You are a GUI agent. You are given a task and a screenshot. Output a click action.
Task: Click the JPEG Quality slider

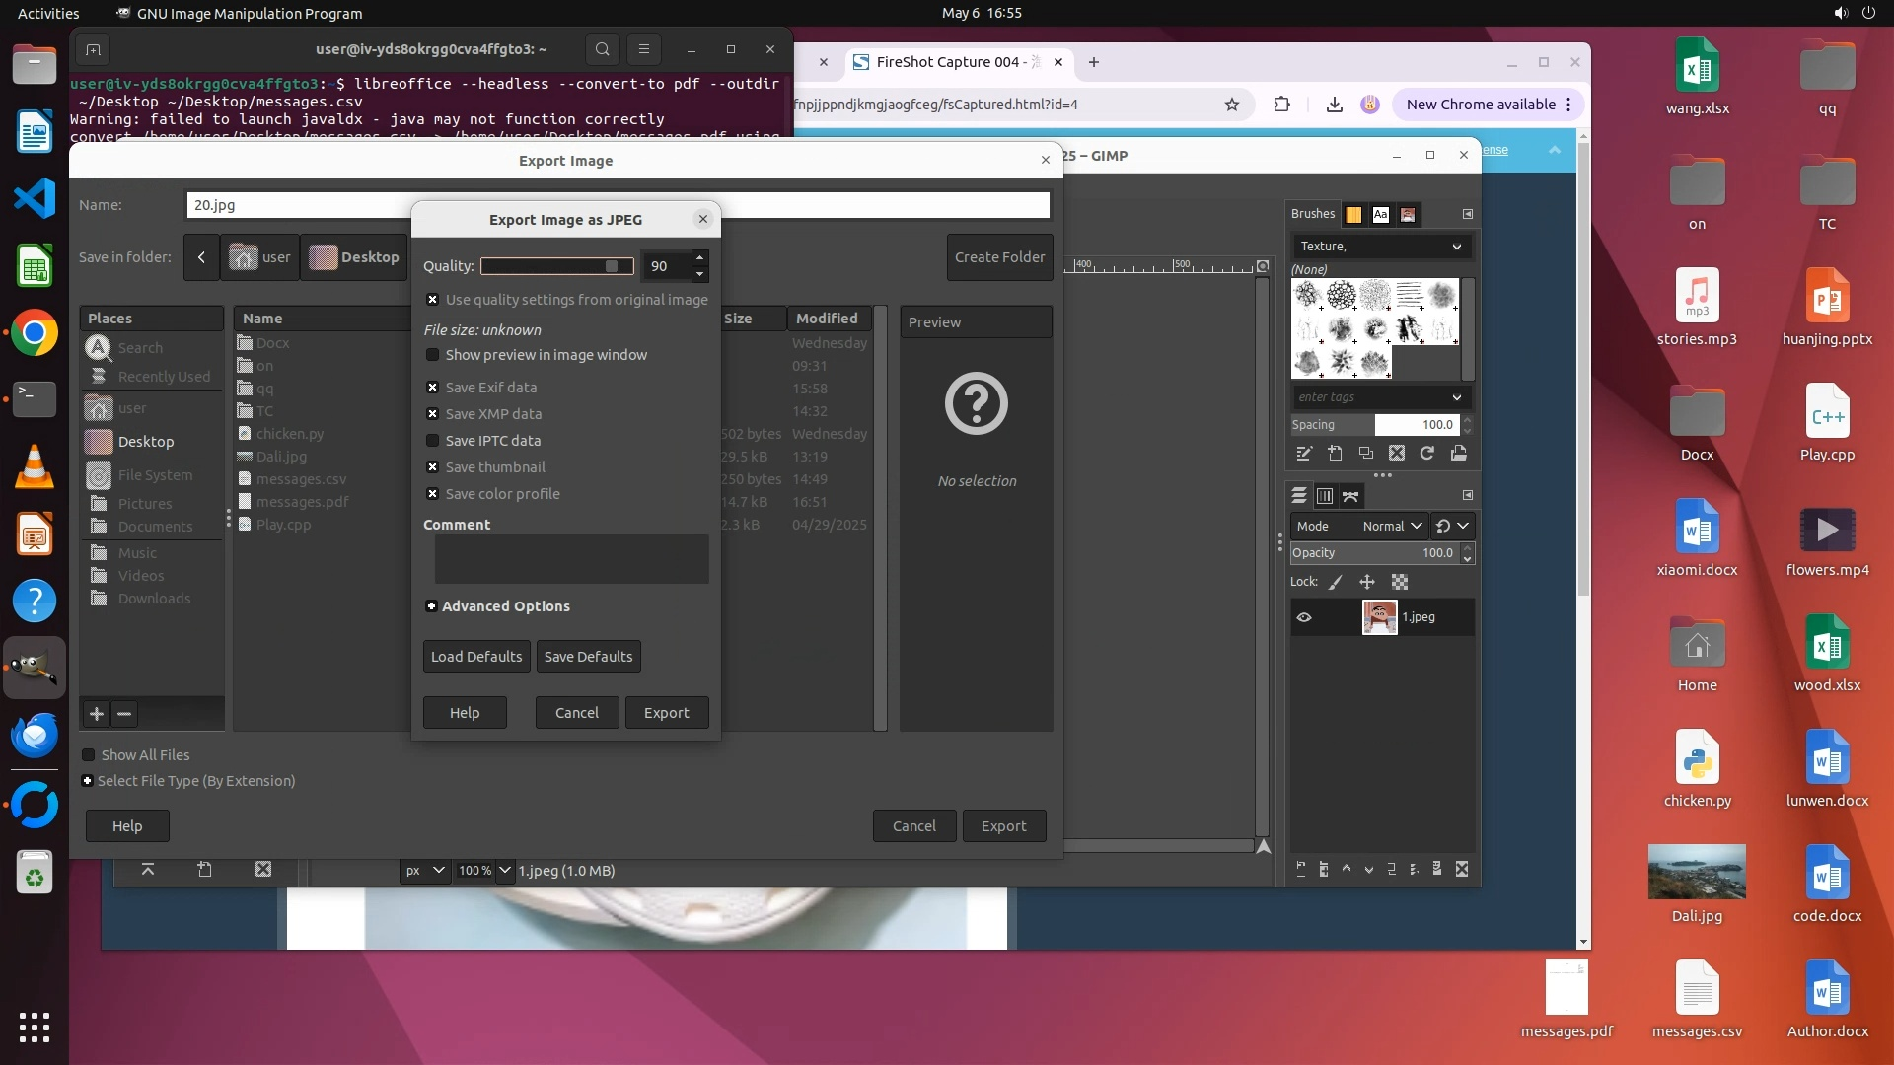tap(556, 266)
